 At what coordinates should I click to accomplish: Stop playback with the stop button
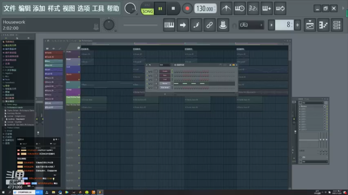point(173,8)
